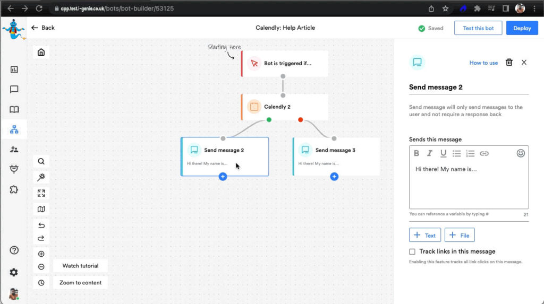Open the emoji picker in message editor
Image resolution: width=544 pixels, height=304 pixels.
click(521, 153)
